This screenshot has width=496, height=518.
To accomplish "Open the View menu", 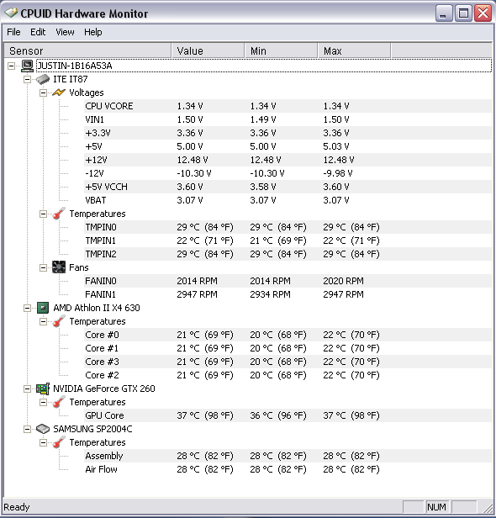I will tap(65, 32).
